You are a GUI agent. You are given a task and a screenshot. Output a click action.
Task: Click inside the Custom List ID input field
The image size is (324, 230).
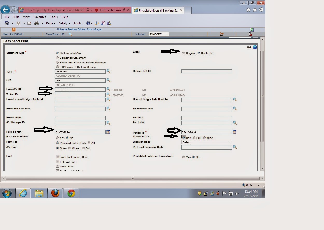click(207, 71)
